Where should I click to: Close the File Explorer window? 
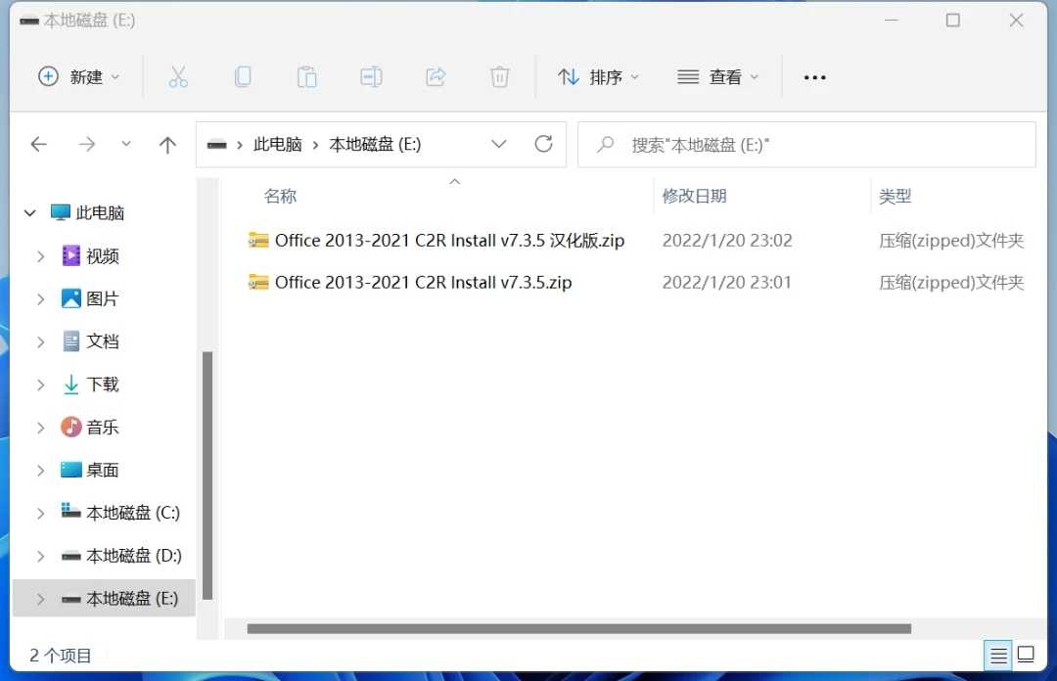pyautogui.click(x=1016, y=21)
